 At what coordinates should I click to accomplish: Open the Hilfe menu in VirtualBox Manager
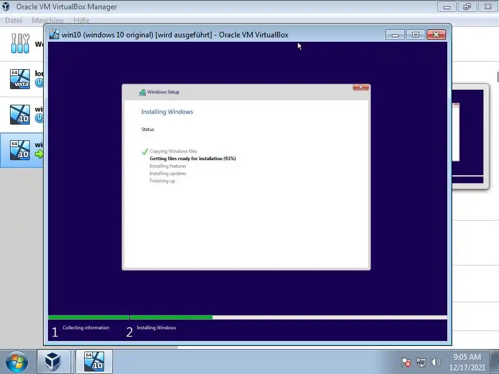(x=82, y=21)
